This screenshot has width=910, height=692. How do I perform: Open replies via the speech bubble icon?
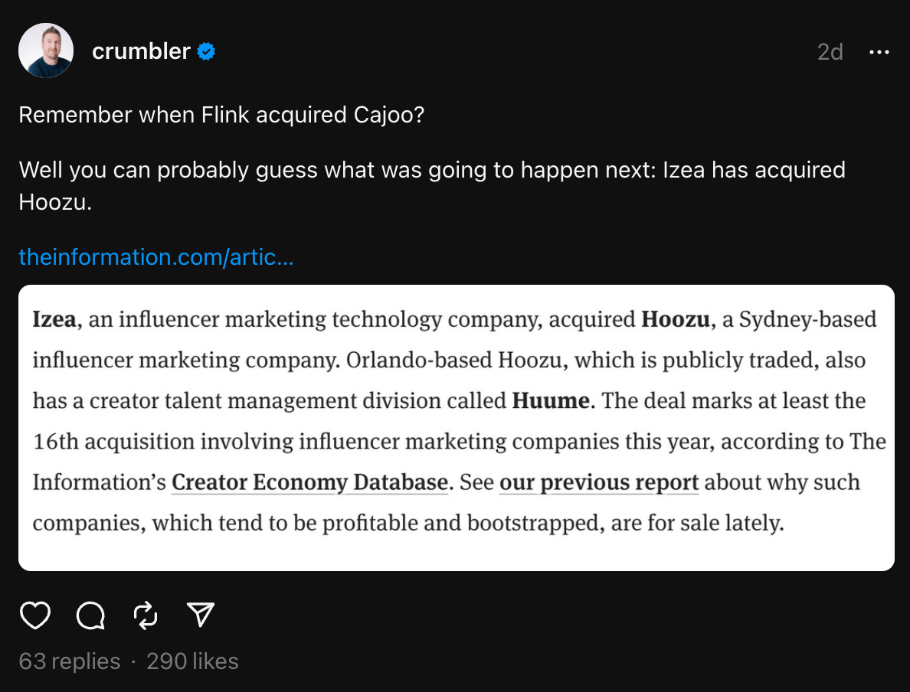90,615
